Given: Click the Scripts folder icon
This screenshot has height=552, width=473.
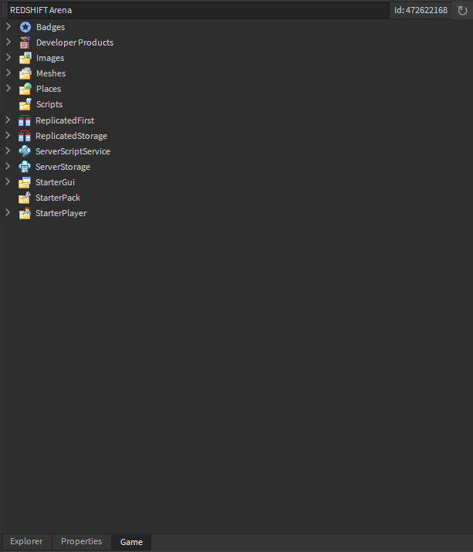Looking at the screenshot, I should click(x=25, y=104).
